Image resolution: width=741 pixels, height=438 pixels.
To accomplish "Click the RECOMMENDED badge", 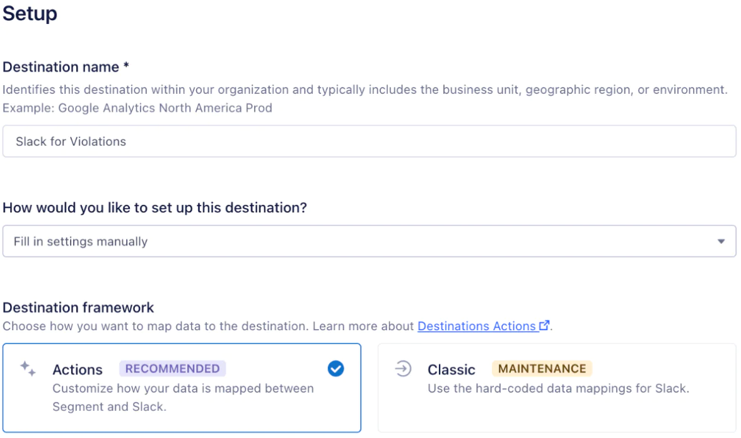I will coord(172,369).
